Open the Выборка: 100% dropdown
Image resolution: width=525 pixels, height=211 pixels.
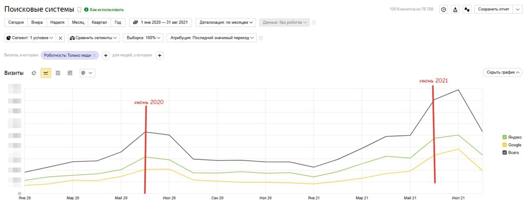tap(143, 38)
